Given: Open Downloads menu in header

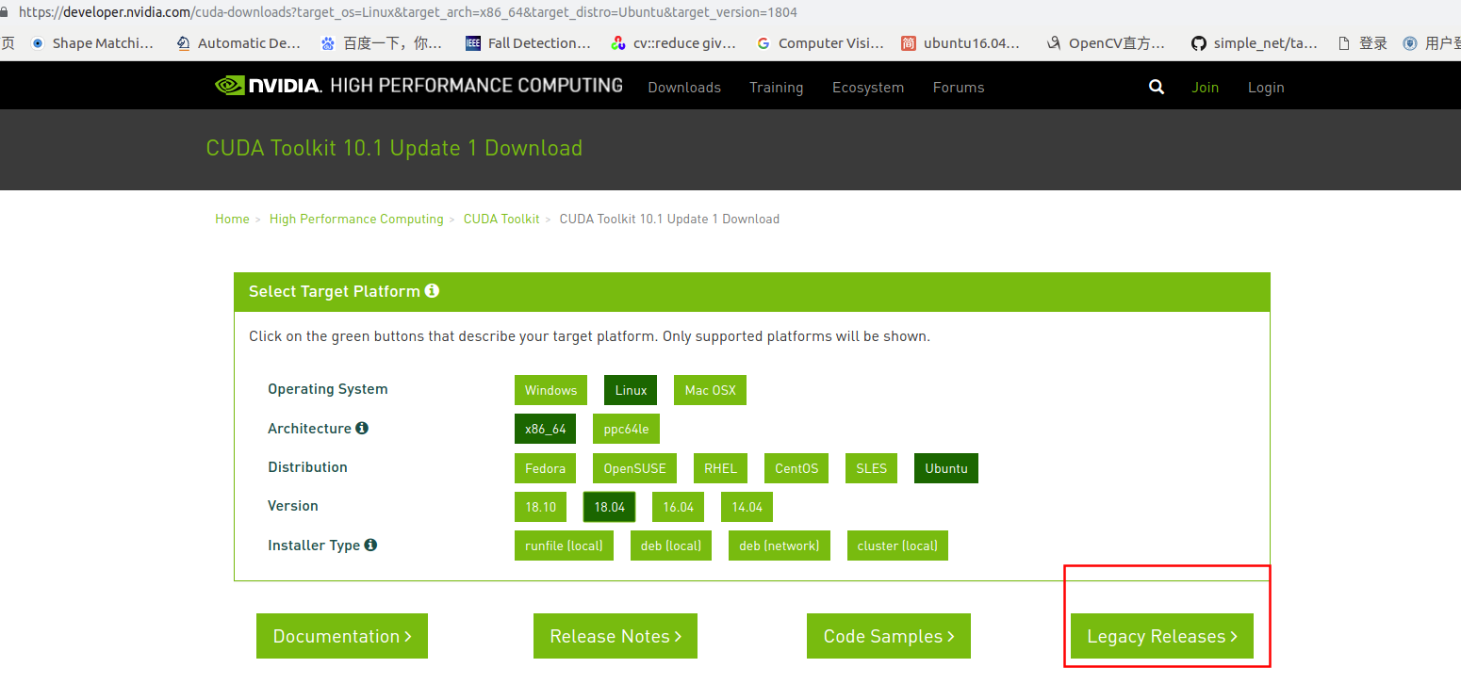Looking at the screenshot, I should [x=684, y=87].
